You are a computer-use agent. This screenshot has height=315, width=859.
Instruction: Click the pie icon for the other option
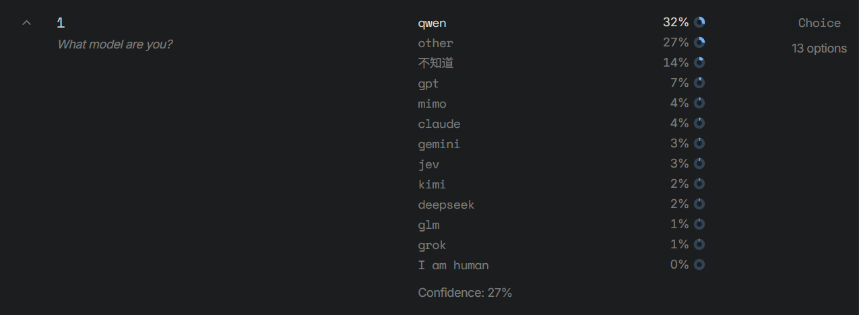[699, 42]
